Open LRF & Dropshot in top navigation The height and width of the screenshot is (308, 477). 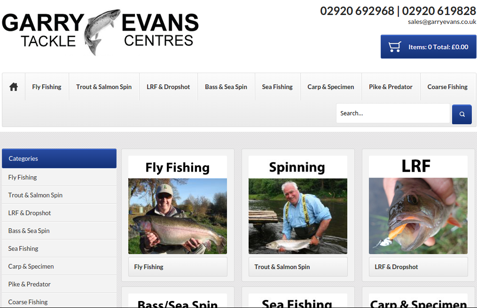pos(168,87)
